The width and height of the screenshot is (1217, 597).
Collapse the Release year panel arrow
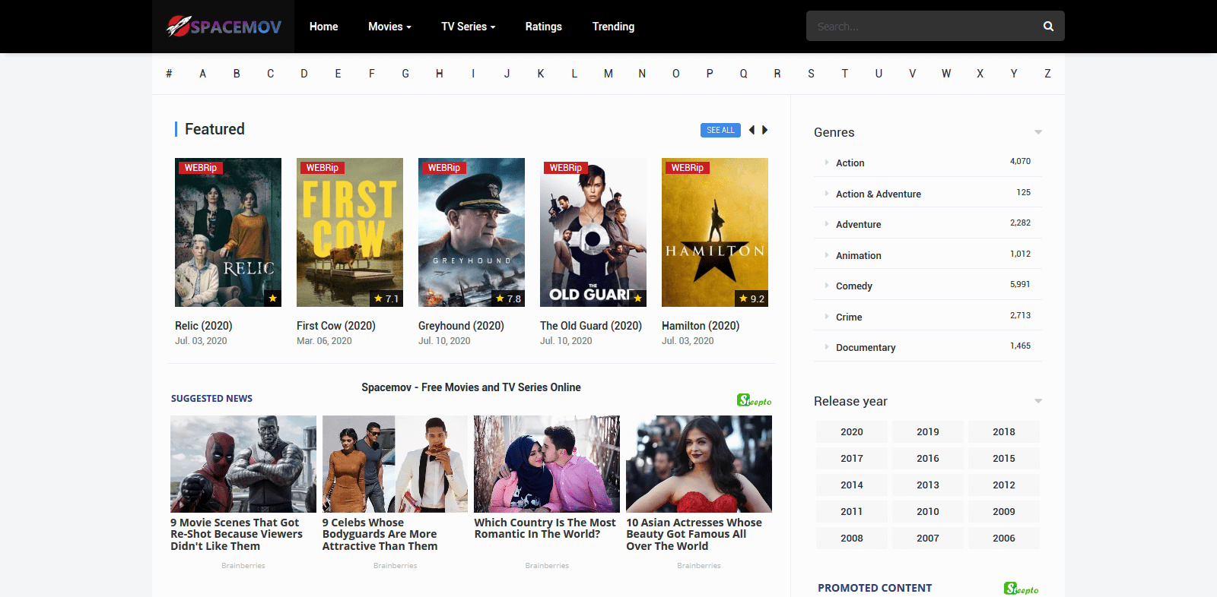(x=1038, y=401)
